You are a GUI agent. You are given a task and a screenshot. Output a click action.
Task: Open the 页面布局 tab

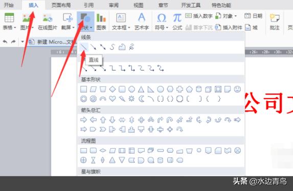pos(61,5)
